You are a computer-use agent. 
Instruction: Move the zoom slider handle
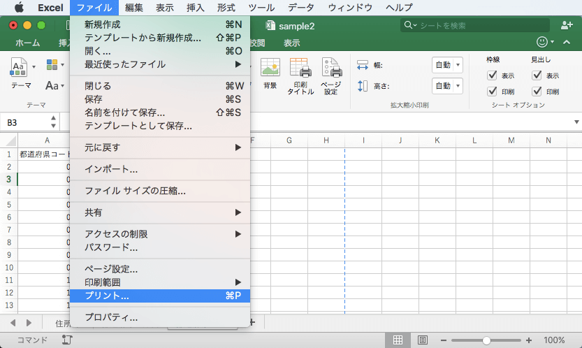click(x=486, y=340)
